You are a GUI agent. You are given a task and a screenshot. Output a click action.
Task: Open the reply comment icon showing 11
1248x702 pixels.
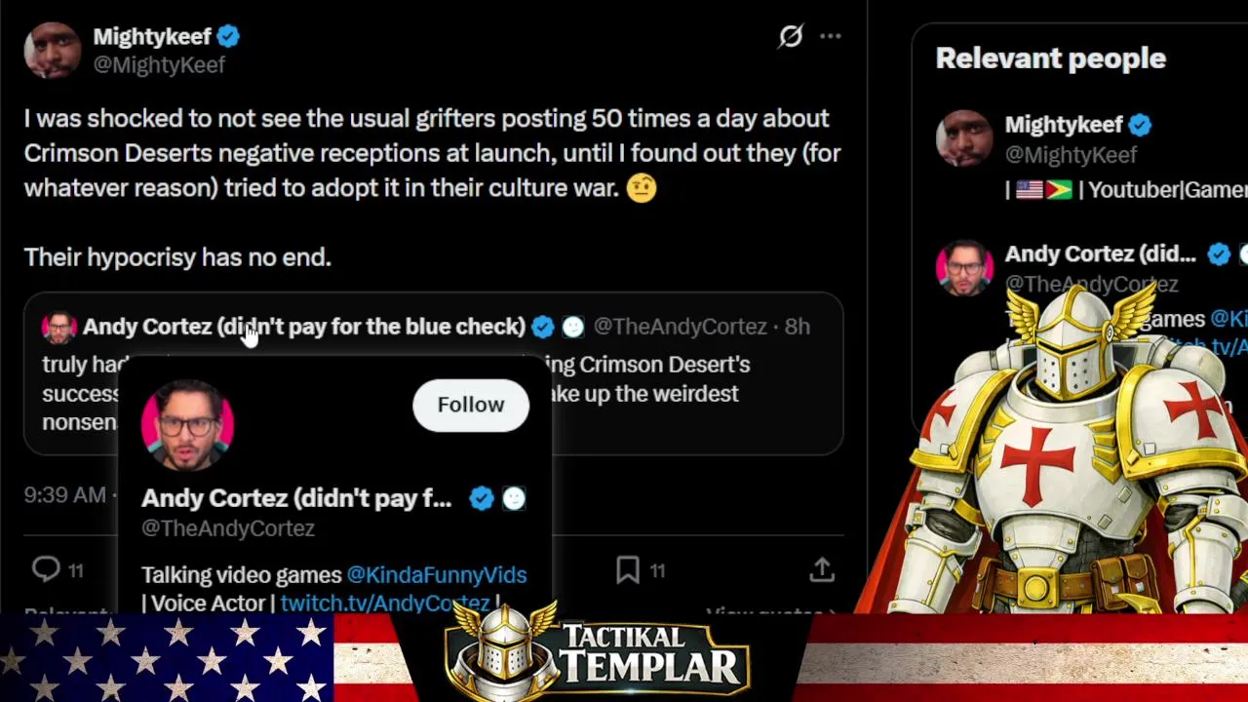tap(46, 569)
